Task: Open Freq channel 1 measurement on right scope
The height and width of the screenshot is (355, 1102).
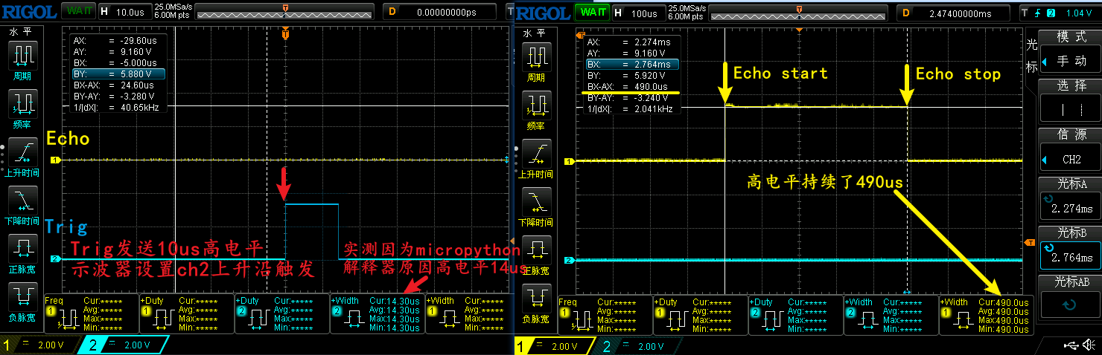Action: [605, 314]
